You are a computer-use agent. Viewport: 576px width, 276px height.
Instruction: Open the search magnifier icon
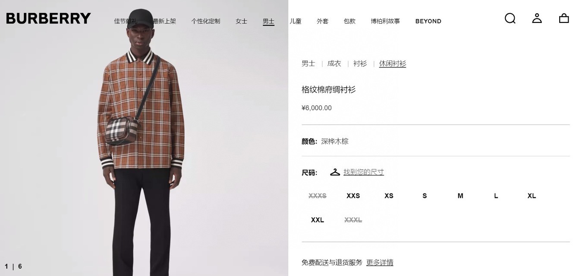pyautogui.click(x=510, y=18)
